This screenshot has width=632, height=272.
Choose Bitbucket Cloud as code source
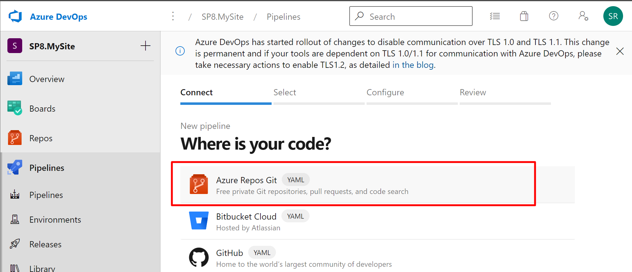tap(378, 221)
